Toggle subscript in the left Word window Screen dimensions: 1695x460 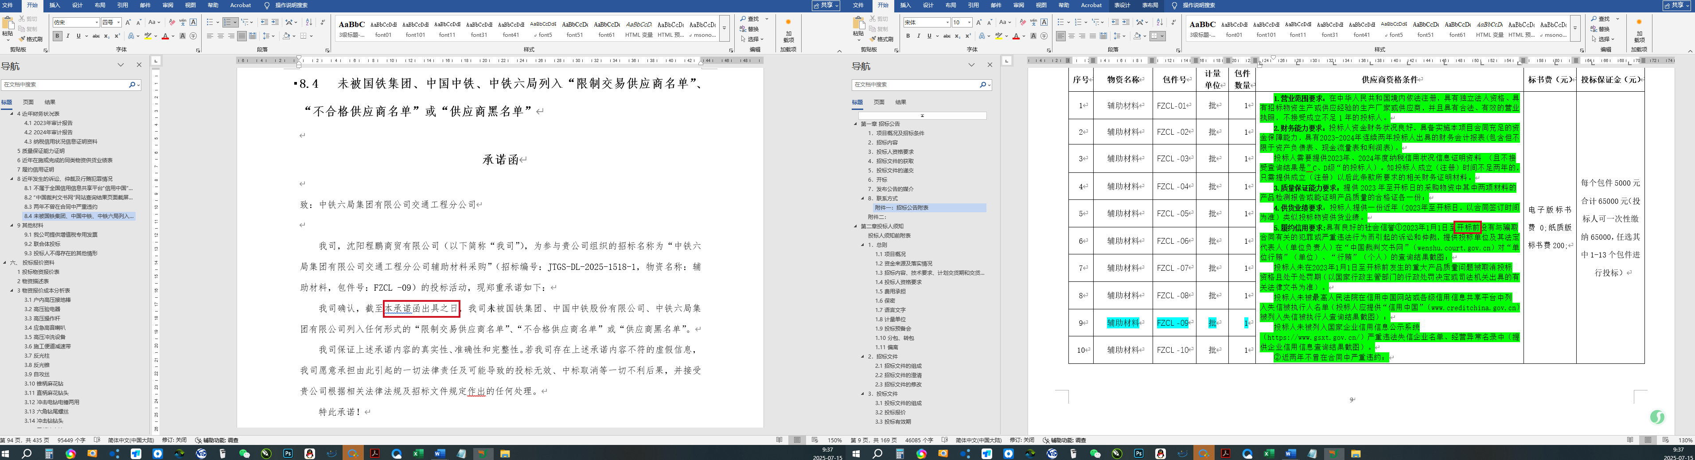(107, 35)
